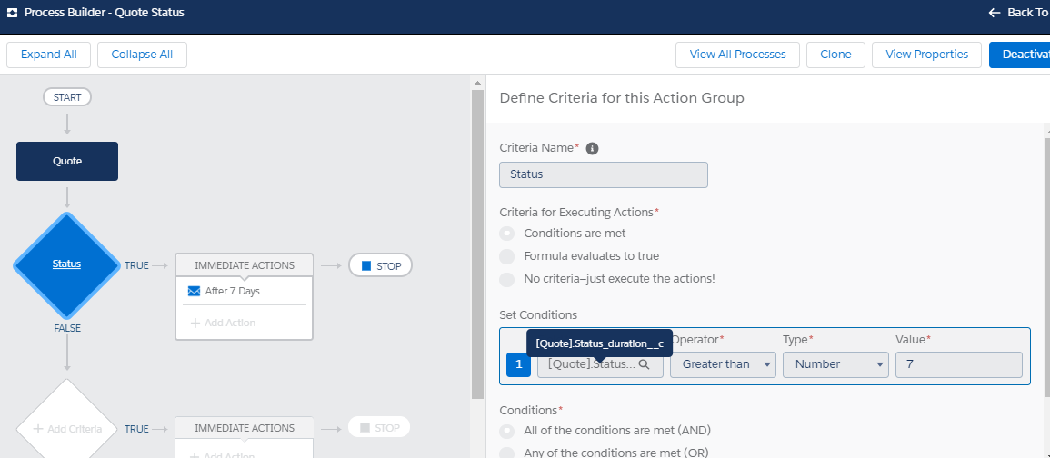
Task: Click the plus icon in Add Criteria diamond
Action: [x=37, y=428]
